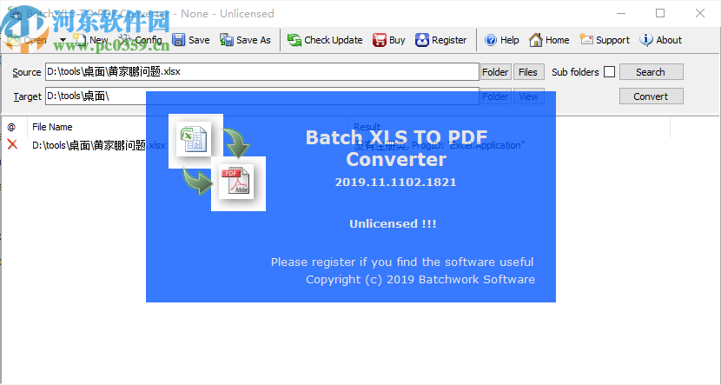The height and width of the screenshot is (385, 721).
Task: Close the converter window
Action: (x=700, y=13)
